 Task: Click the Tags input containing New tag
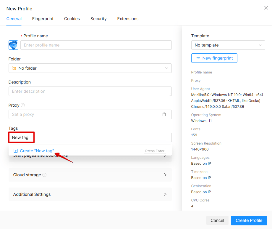click(x=90, y=137)
